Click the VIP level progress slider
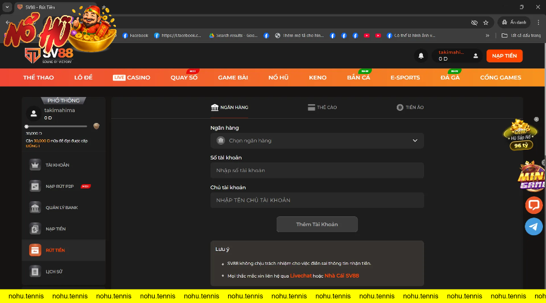This screenshot has height=303, width=546. (x=61, y=126)
